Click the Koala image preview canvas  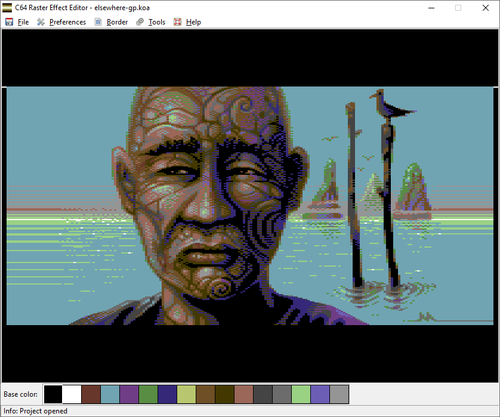(250, 206)
